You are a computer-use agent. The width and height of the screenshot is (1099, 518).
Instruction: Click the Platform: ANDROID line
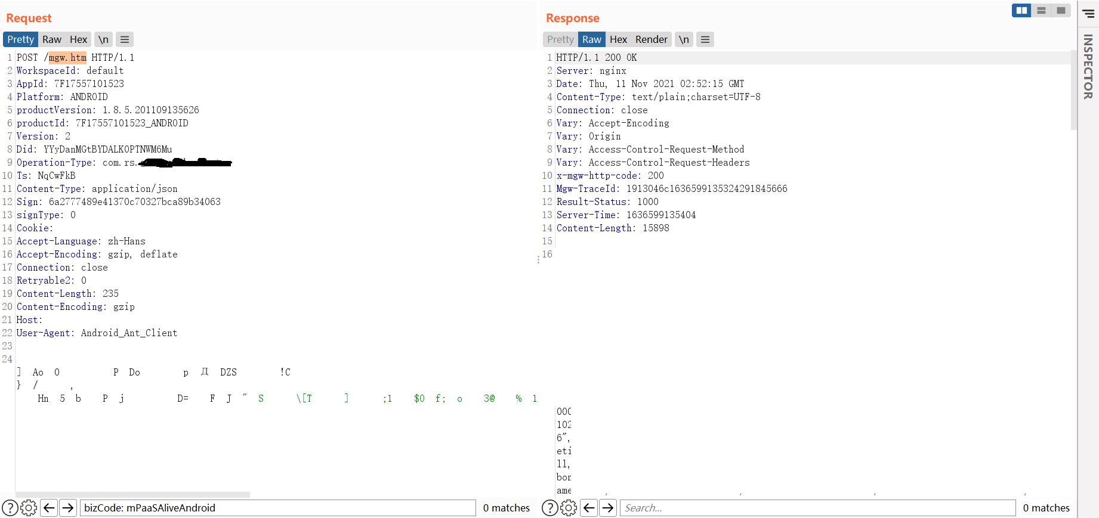coord(62,97)
